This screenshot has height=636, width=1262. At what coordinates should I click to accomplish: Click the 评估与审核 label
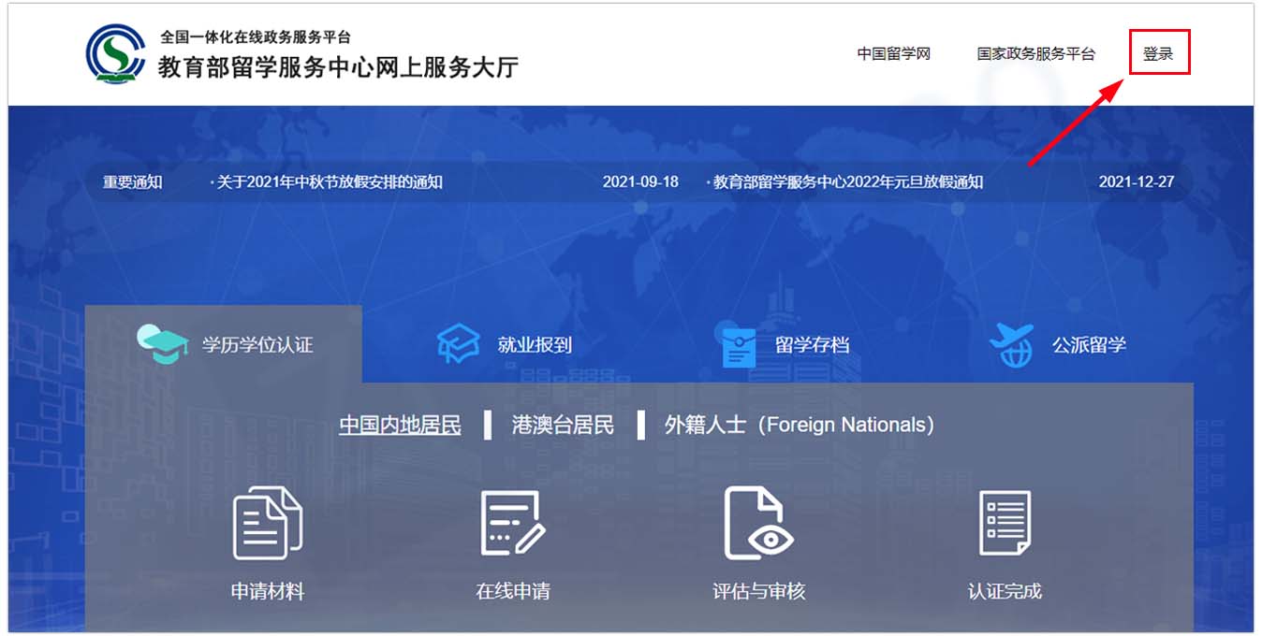pos(759,592)
